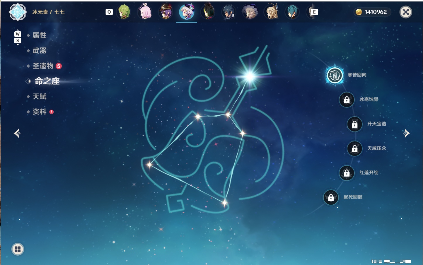Open the 天赋 talents menu
The image size is (423, 265).
tap(39, 96)
